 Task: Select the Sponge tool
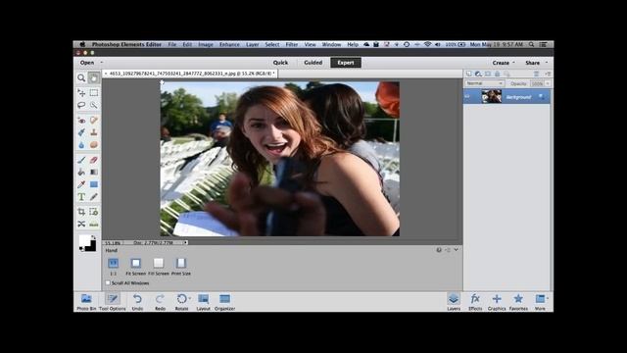[x=94, y=145]
